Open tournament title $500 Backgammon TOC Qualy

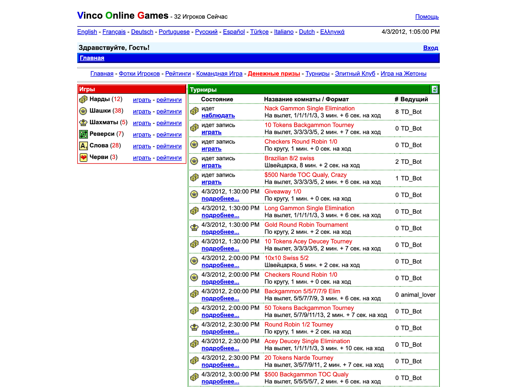point(306,374)
